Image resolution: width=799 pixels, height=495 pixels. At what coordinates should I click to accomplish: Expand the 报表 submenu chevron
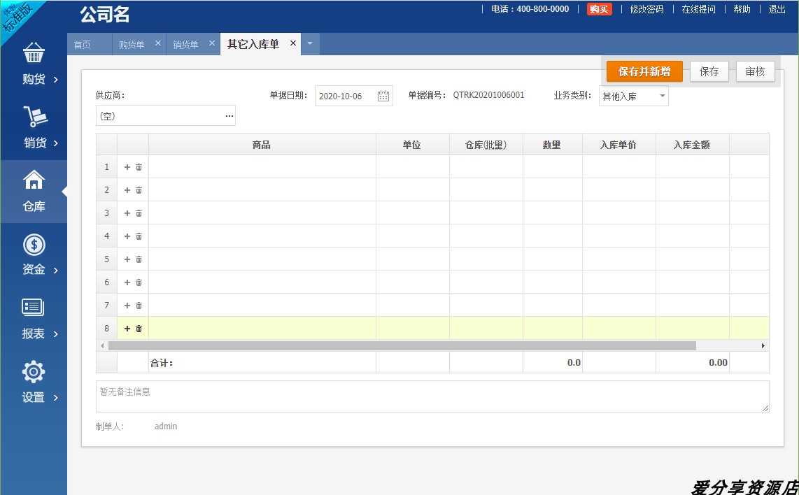tap(55, 334)
